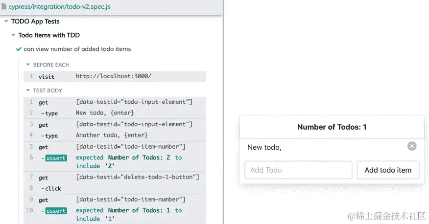
Task: Select step 5 get todo-item-number command
Action: point(115,147)
